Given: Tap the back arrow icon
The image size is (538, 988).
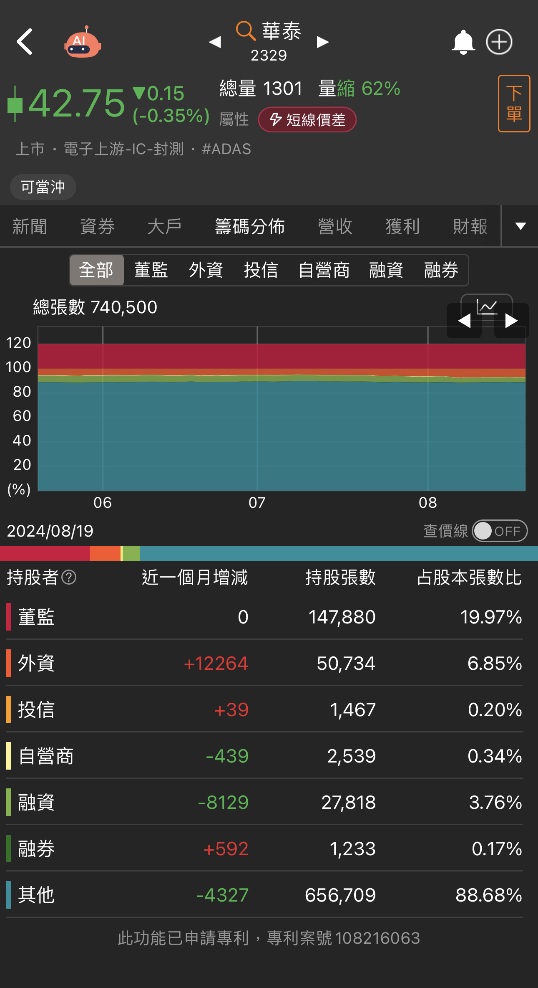Looking at the screenshot, I should (25, 42).
